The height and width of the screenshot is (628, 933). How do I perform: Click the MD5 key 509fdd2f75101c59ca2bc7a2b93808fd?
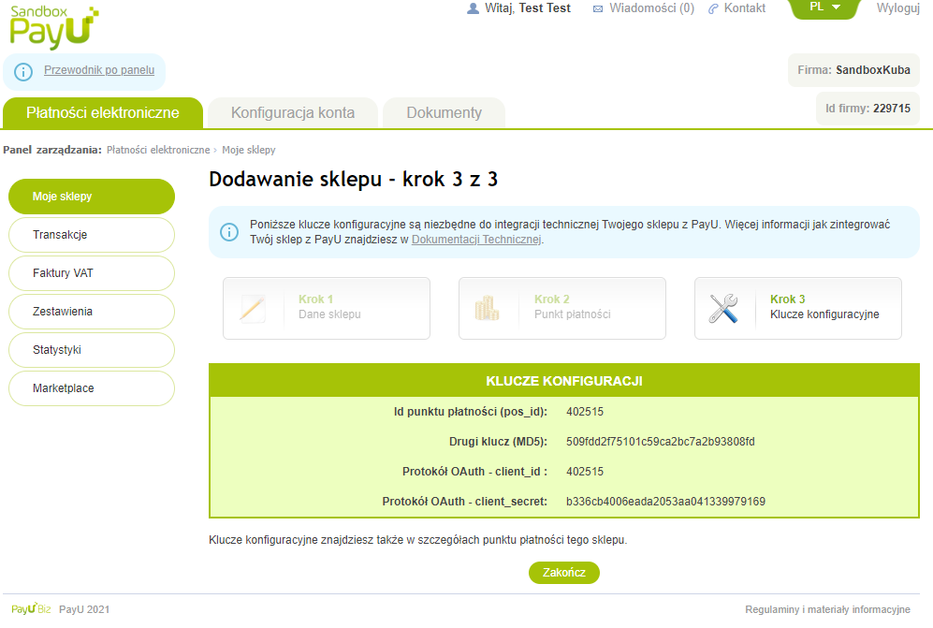(661, 442)
